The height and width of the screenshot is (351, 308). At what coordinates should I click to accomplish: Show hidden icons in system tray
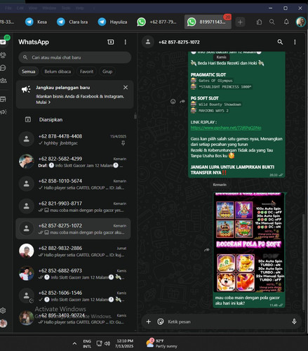pyautogui.click(x=74, y=343)
